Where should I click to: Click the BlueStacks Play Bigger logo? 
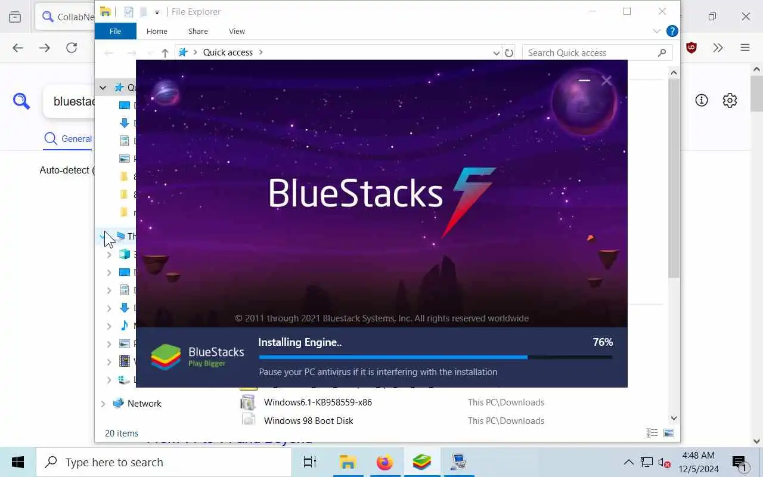197,356
